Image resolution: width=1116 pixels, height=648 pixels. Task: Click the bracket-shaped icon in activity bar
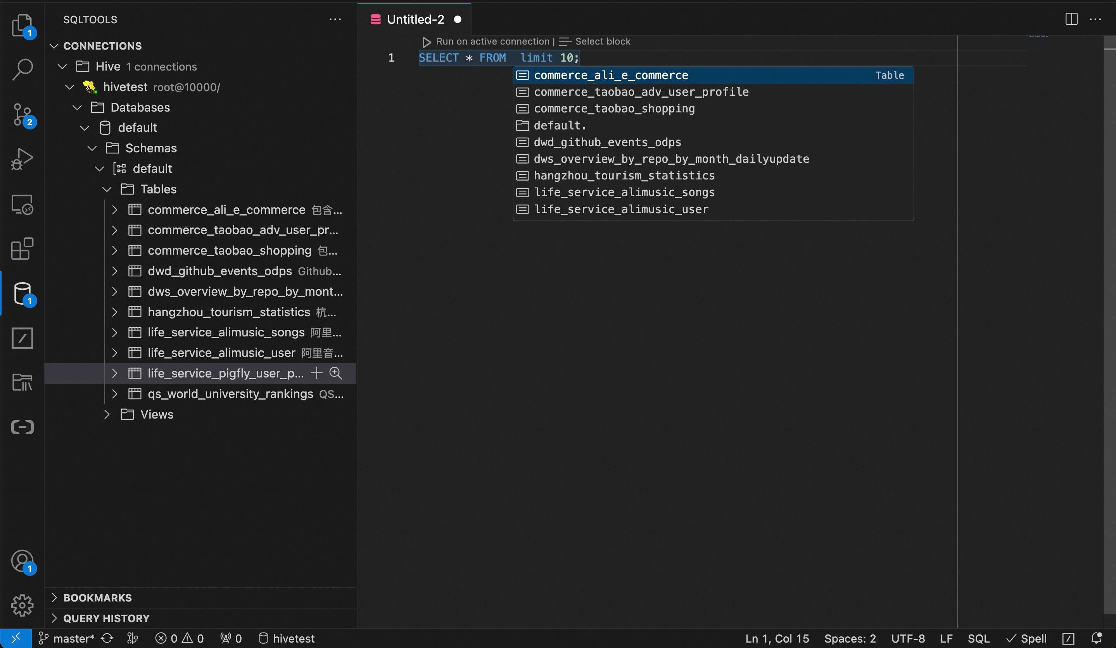pos(22,427)
